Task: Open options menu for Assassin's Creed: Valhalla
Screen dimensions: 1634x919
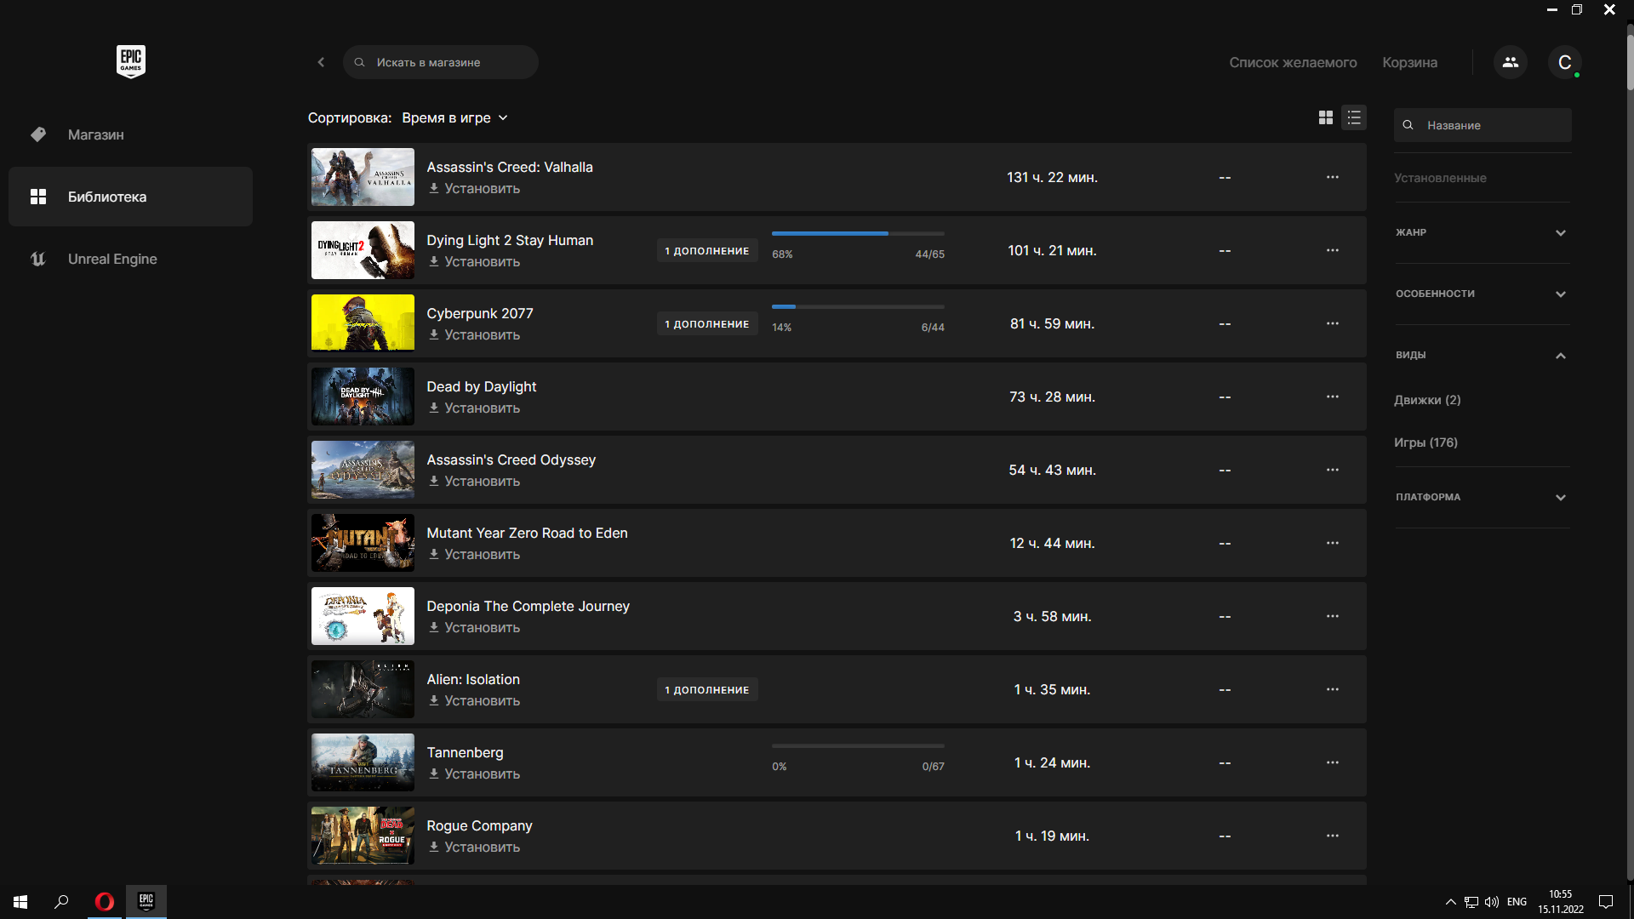Action: pos(1333,177)
